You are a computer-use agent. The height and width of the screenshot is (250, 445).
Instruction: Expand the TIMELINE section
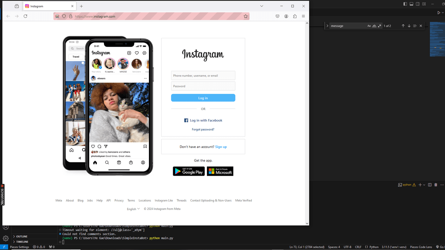[x=22, y=242]
